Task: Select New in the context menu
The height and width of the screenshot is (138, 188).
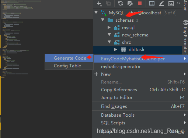Action: pyautogui.click(x=140, y=74)
